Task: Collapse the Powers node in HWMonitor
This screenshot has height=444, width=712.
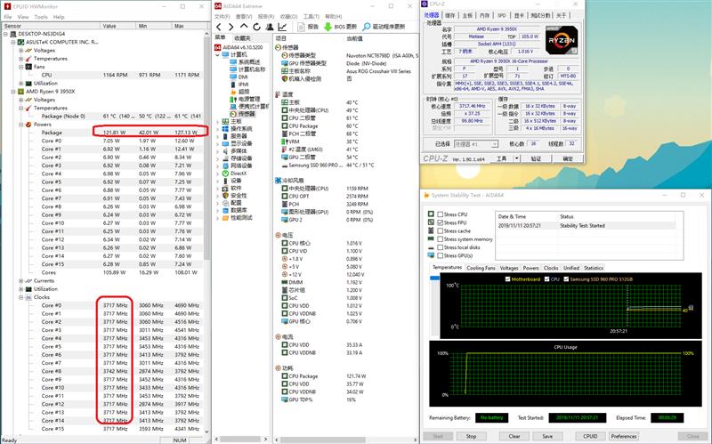Action: 20,125
